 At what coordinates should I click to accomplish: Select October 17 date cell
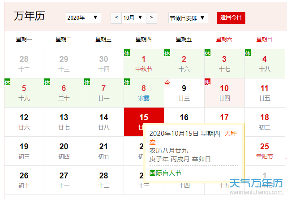click(x=224, y=116)
